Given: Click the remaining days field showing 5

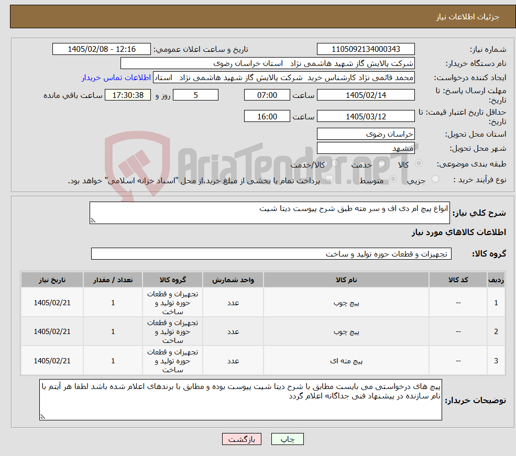Looking at the screenshot, I should click(195, 95).
